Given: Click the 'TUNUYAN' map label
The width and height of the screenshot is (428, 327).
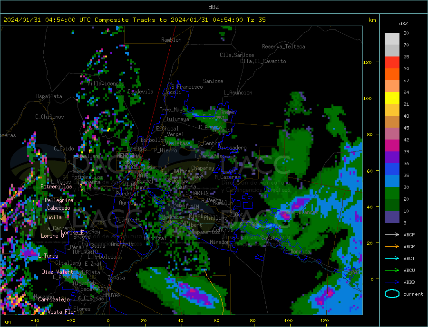Looking at the screenshot, I should (110, 295).
